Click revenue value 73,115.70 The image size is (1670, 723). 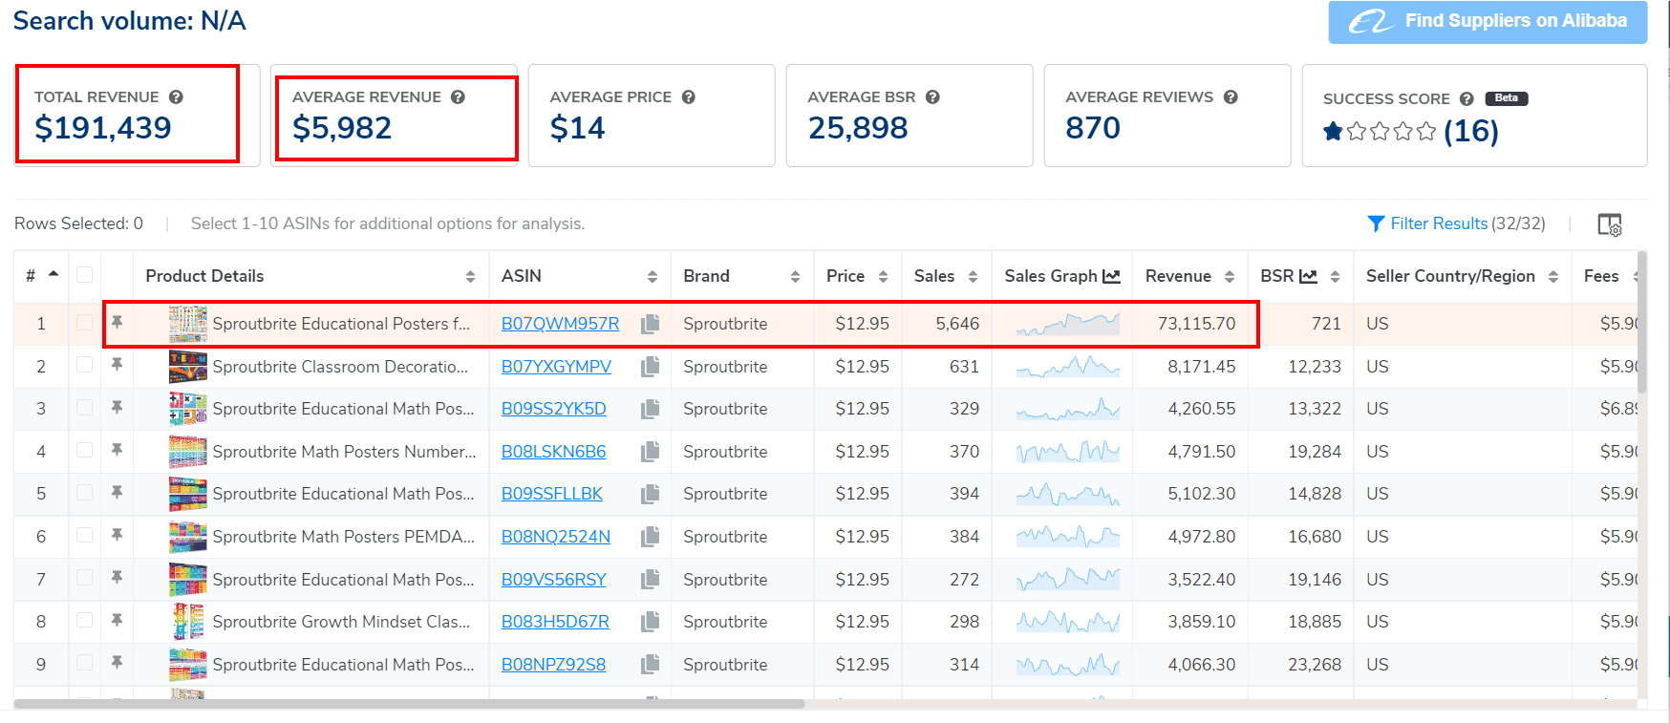click(1196, 324)
